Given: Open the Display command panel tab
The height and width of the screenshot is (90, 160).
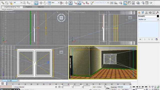Looking at the screenshot, I should coord(154,13).
